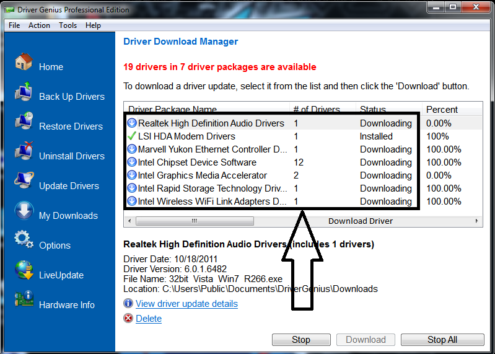This screenshot has width=495, height=354.
Task: Click green checkmark beside LSI HDA Modem Drivers
Action: [x=131, y=136]
